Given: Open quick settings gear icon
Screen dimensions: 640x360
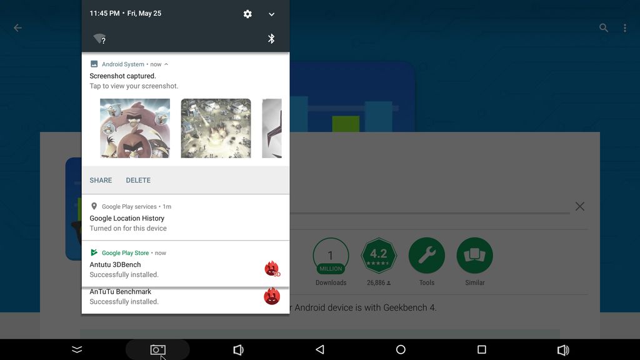Looking at the screenshot, I should (x=247, y=14).
